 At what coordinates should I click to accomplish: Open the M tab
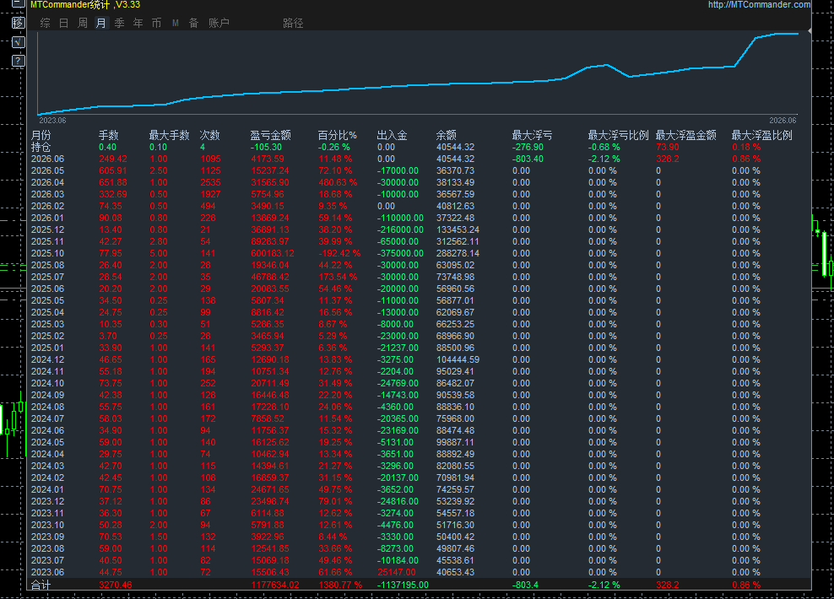[175, 23]
